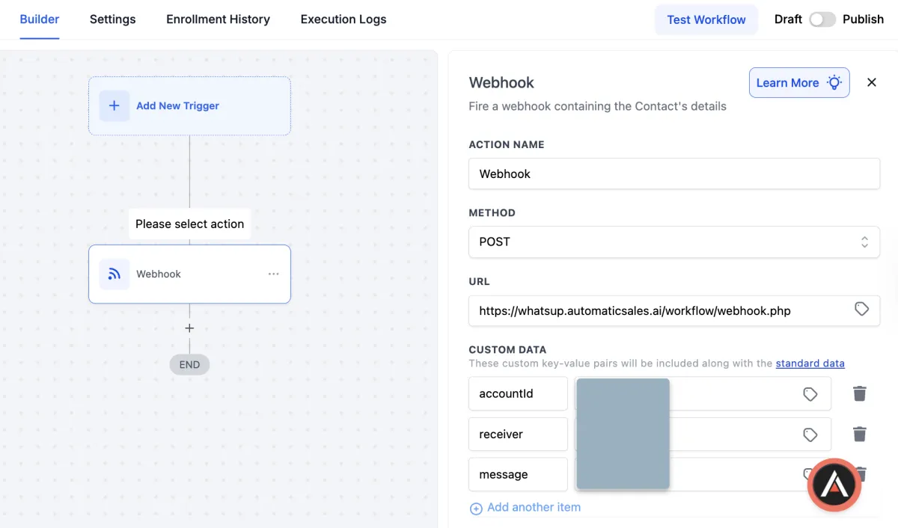The image size is (898, 528).
Task: Open the Enrollment History tab
Action: point(218,19)
